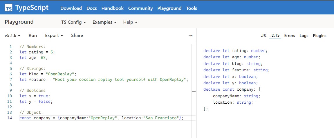Image resolution: width=334 pixels, height=138 pixels.
Task: Click 'declare let y: boolean;' in output
Action: (230, 83)
